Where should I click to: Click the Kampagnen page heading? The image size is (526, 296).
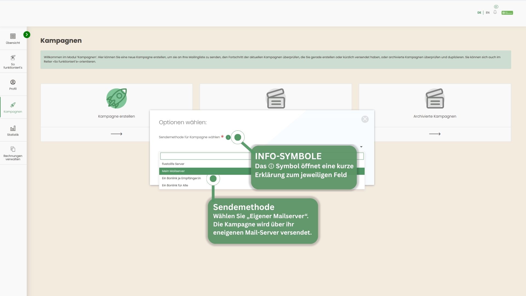click(x=61, y=41)
